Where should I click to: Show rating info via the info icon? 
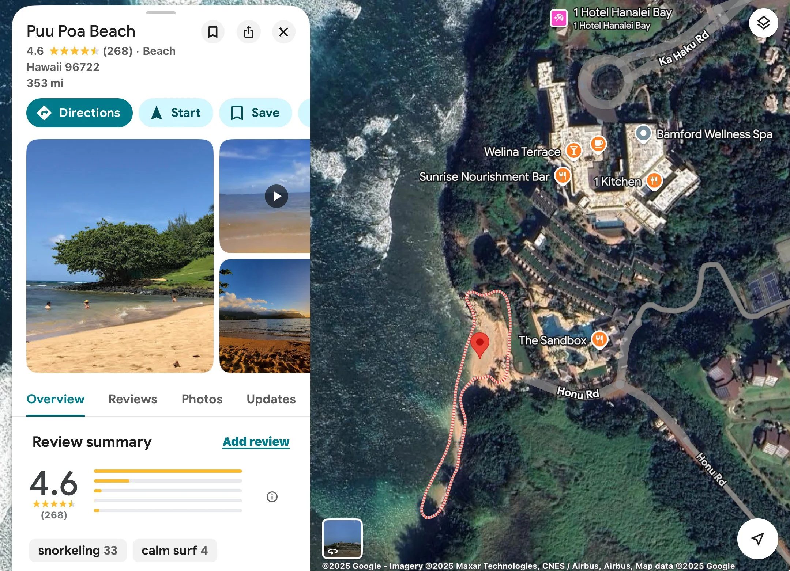tap(272, 497)
